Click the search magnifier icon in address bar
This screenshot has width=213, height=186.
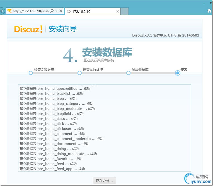(52, 11)
